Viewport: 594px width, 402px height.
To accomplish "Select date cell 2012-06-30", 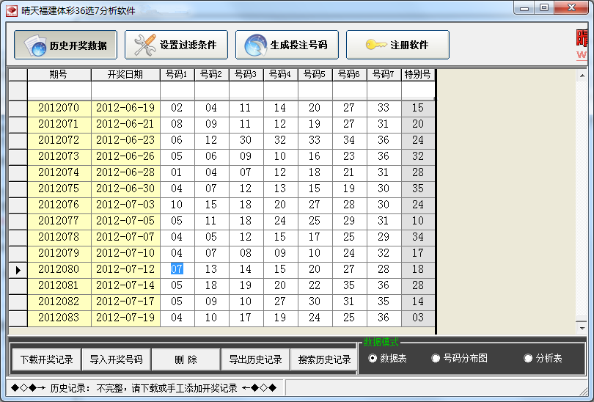I will coord(125,189).
